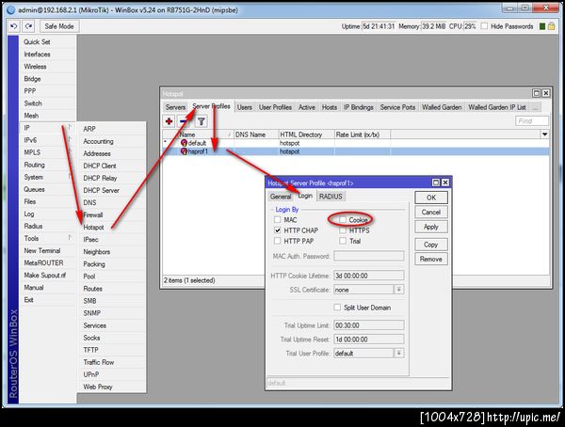Open DNS from the IP submenu
This screenshot has height=427, width=565.
tap(89, 203)
